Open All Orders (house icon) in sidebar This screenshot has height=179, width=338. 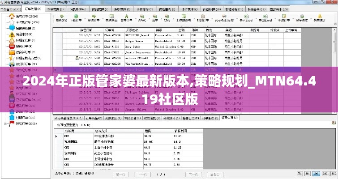point(23,16)
